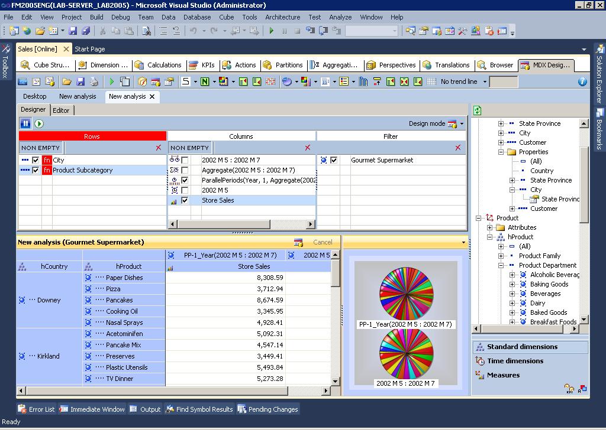This screenshot has height=430, width=606.
Task: Click the Undo icon in main toolbar
Action: point(194,31)
